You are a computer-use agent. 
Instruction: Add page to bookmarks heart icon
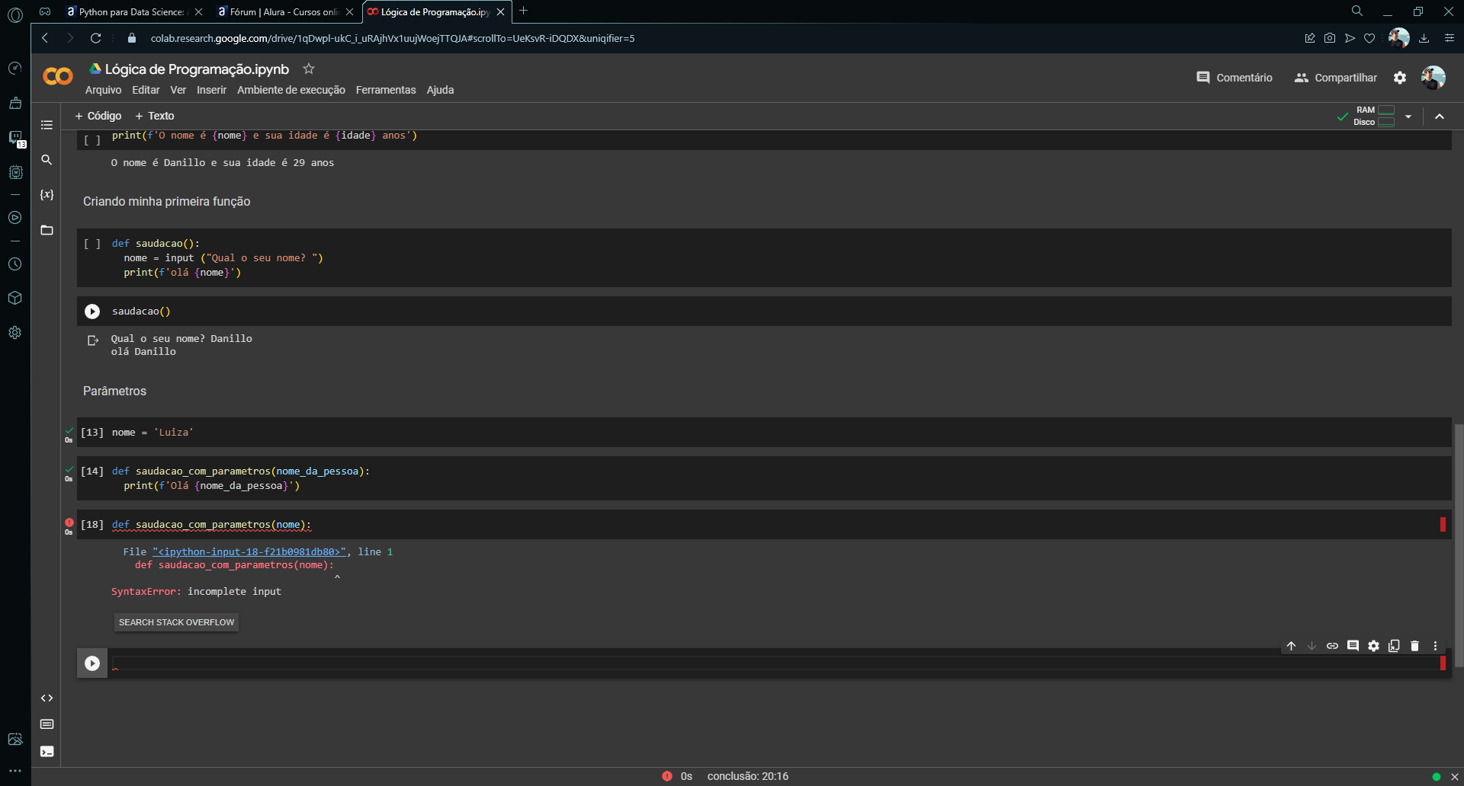(1369, 38)
